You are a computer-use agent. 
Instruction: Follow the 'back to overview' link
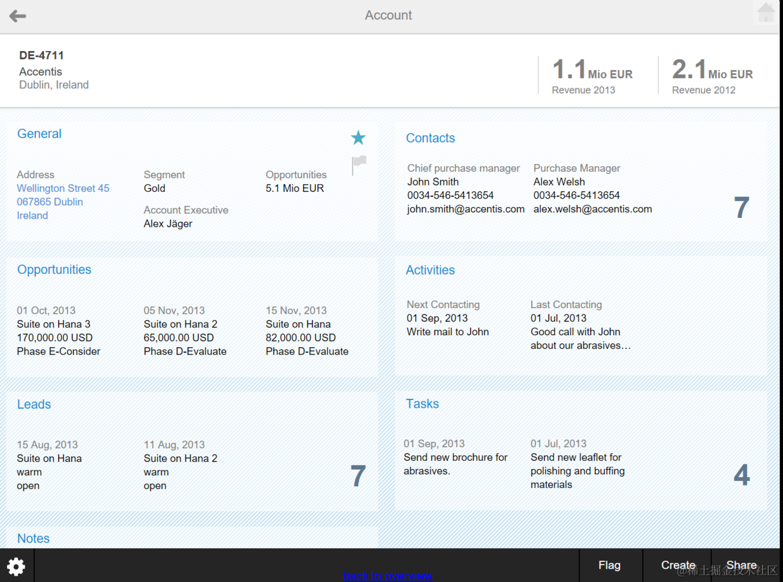(x=387, y=576)
